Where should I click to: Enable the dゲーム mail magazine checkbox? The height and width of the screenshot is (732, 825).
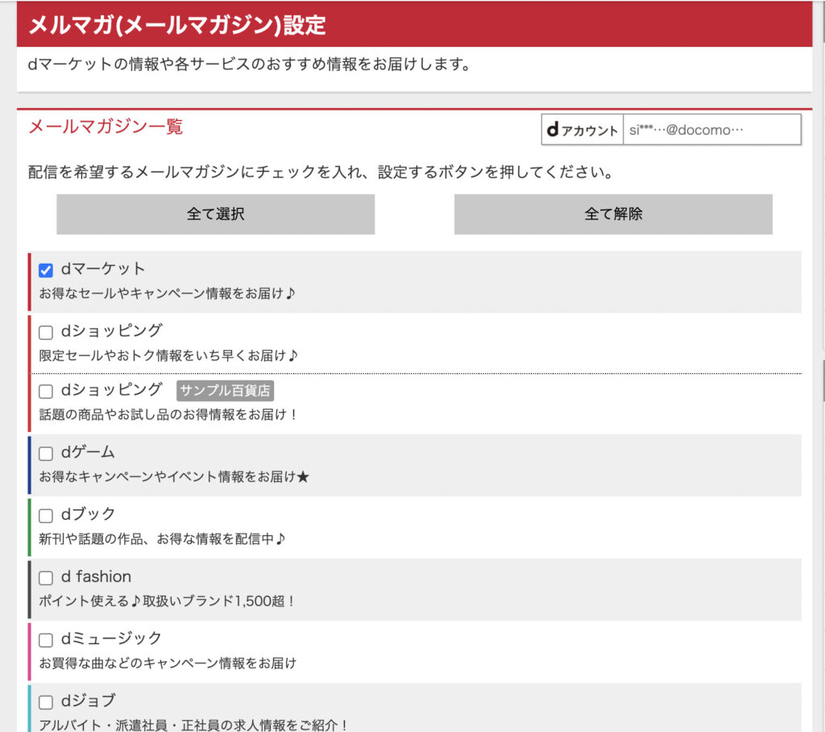click(46, 453)
